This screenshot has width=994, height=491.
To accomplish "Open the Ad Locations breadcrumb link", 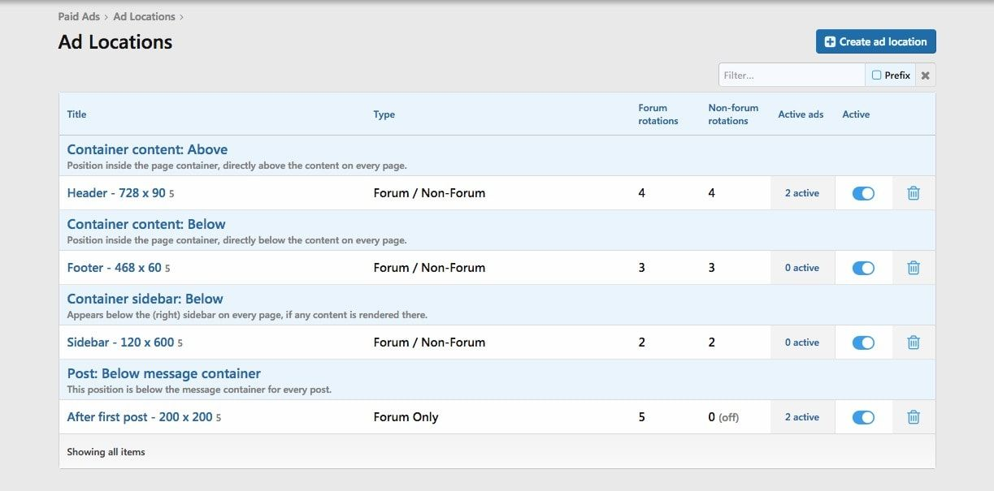I will tap(144, 16).
